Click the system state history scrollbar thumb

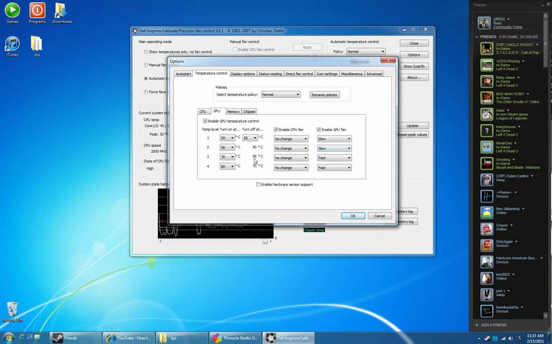click(265, 242)
